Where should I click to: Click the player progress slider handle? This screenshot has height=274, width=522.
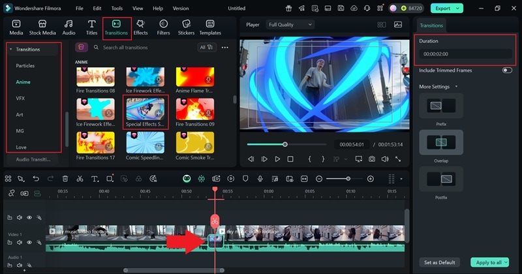pyautogui.click(x=285, y=144)
